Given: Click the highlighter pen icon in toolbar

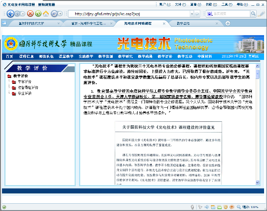Looking at the screenshot, I should pyautogui.click(x=261, y=14).
